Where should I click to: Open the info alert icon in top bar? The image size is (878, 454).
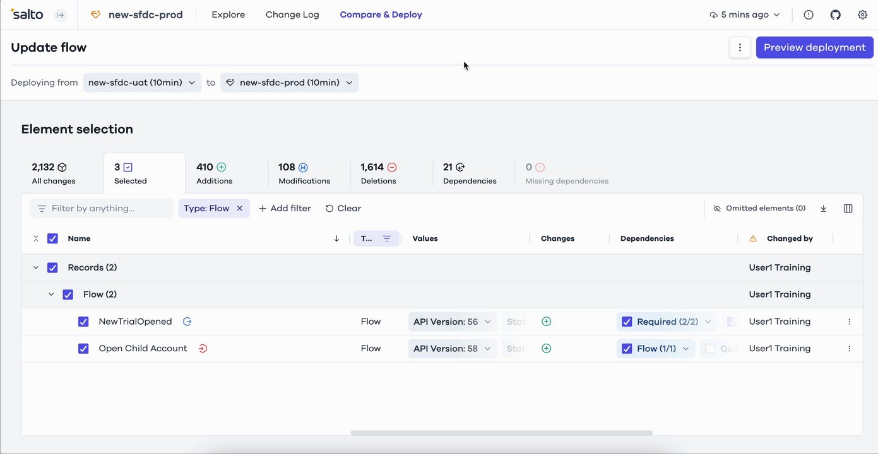click(809, 15)
